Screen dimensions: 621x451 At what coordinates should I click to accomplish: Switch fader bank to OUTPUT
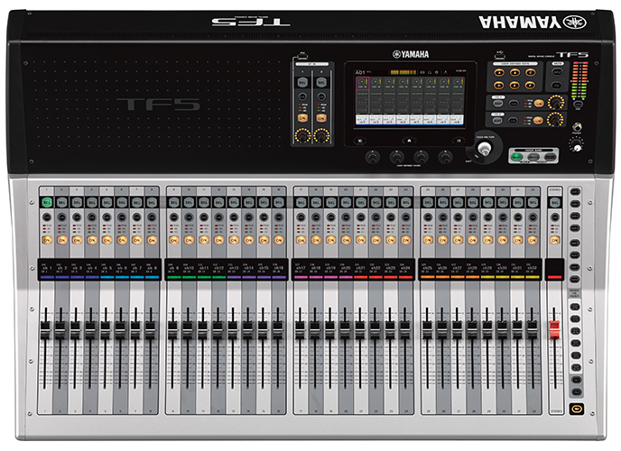pyautogui.click(x=550, y=157)
